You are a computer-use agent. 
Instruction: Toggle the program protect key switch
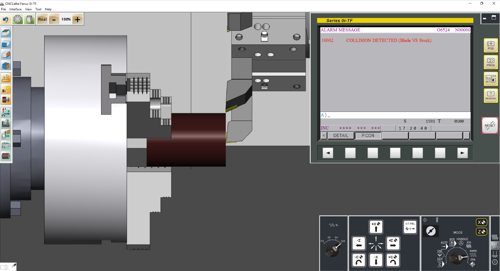(430, 231)
